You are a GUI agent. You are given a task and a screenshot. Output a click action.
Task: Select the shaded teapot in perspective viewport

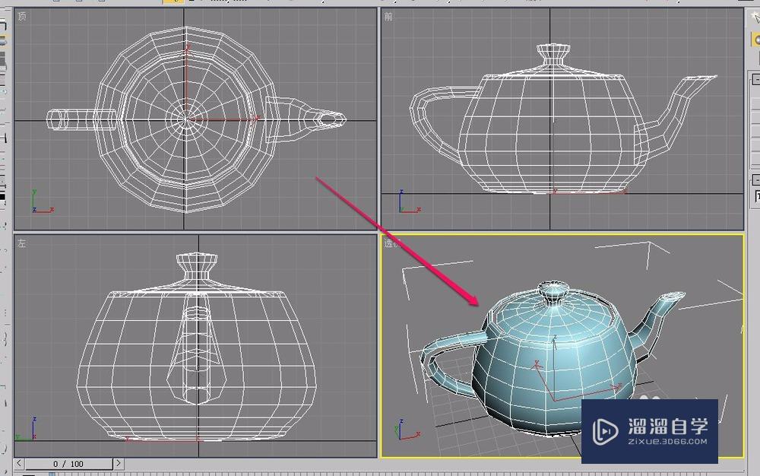coord(553,357)
